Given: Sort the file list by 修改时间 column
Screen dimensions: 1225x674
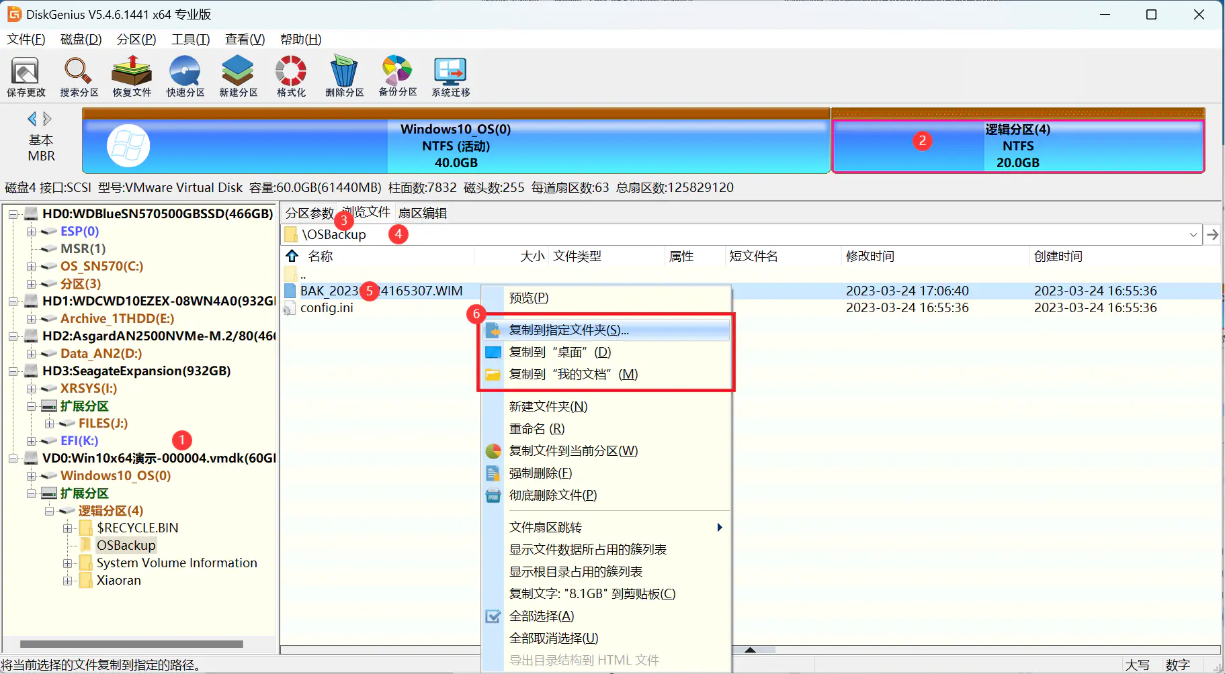Looking at the screenshot, I should click(x=870, y=256).
